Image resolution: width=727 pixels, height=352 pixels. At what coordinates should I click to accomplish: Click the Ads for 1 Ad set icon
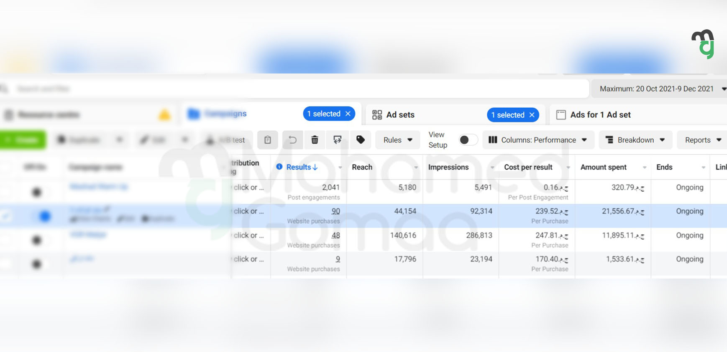561,115
